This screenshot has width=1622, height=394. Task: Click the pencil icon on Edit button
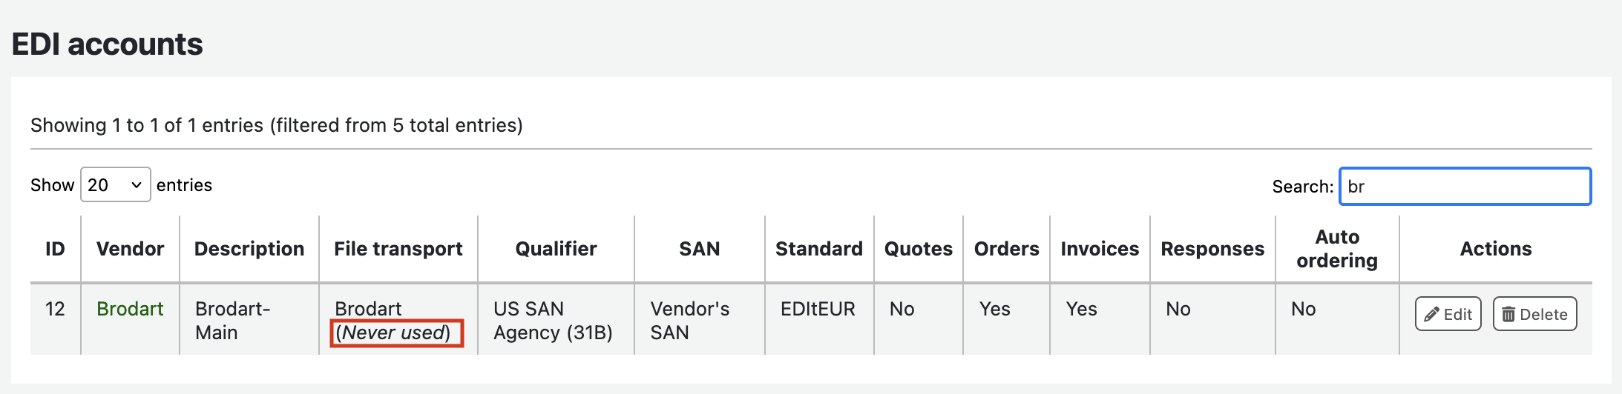click(x=1431, y=315)
